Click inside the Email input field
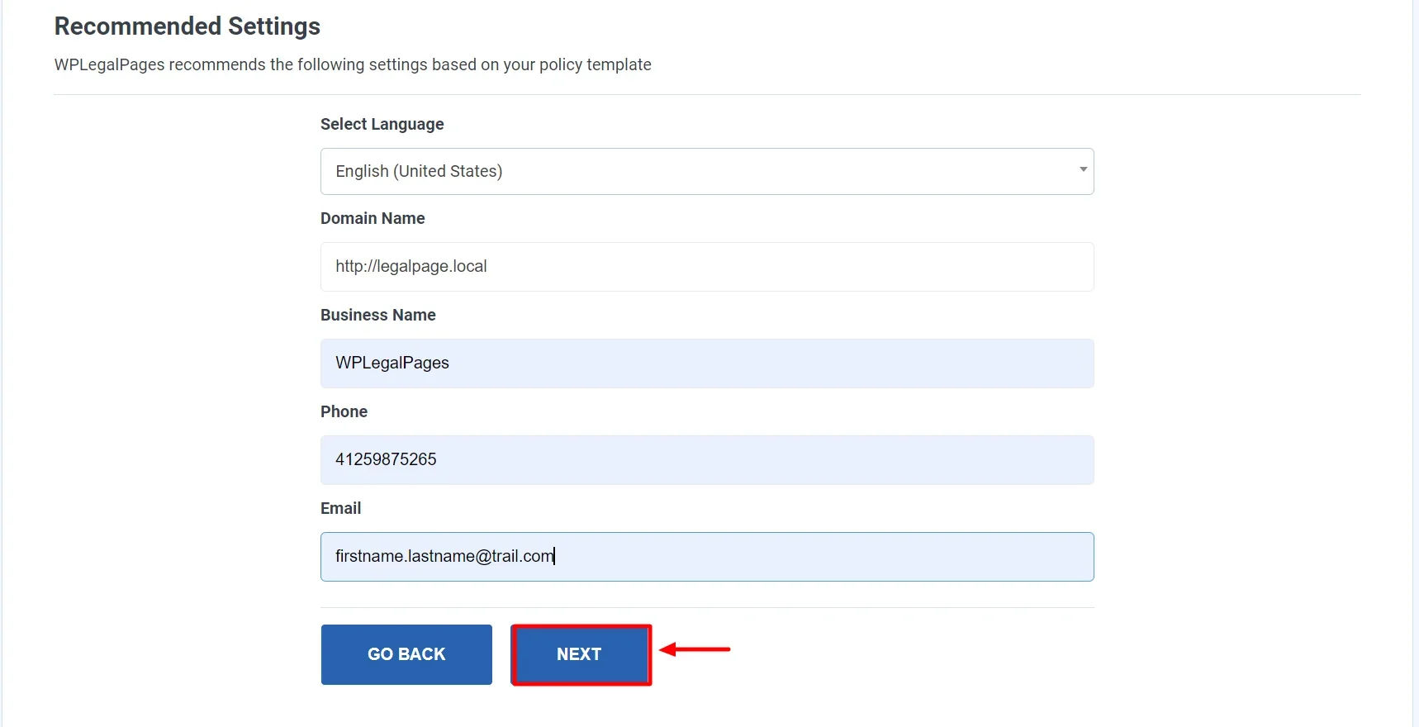This screenshot has width=1419, height=727. coord(706,557)
